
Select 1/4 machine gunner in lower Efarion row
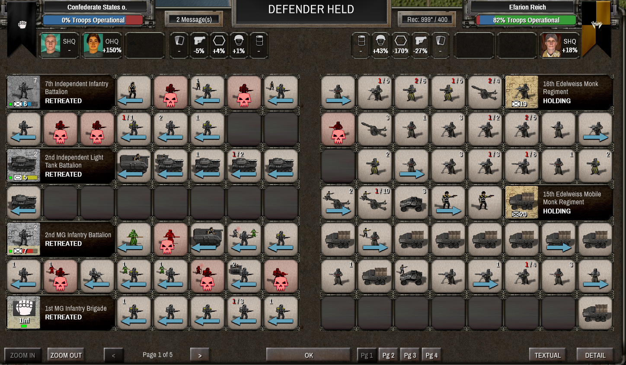coord(522,276)
